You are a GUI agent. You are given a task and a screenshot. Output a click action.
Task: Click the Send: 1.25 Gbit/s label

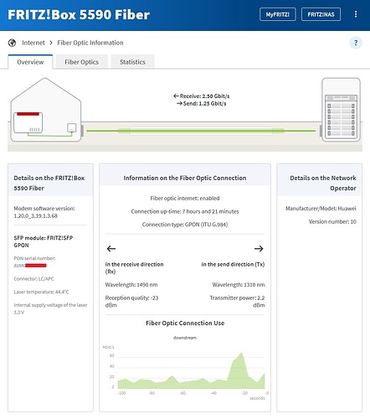pos(202,104)
